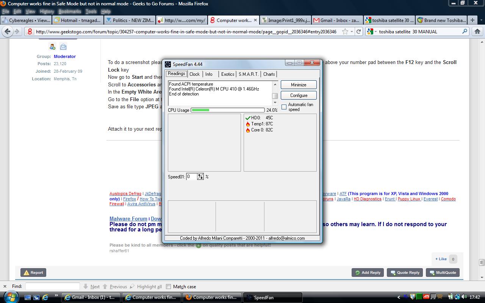Switch to the S.M.A.R.T. tab
The width and height of the screenshot is (485, 303).
(249, 74)
